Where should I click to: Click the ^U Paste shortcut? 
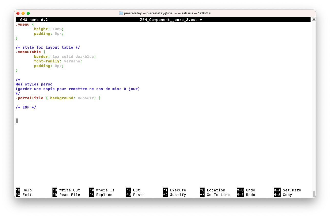click(x=135, y=195)
